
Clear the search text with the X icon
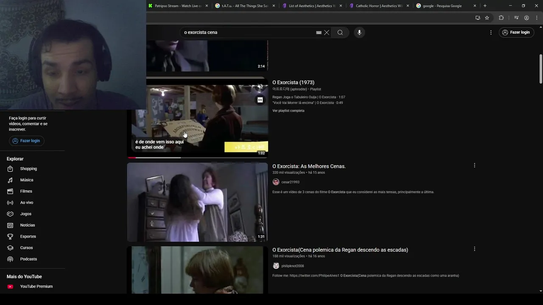327,32
